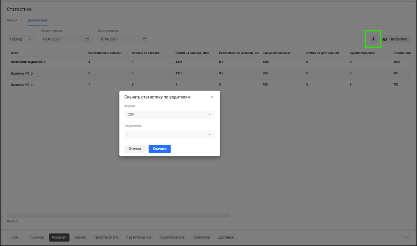Screen dimensions: 417x246
Task: Open the Разделитель dropdown
Action: point(169,134)
